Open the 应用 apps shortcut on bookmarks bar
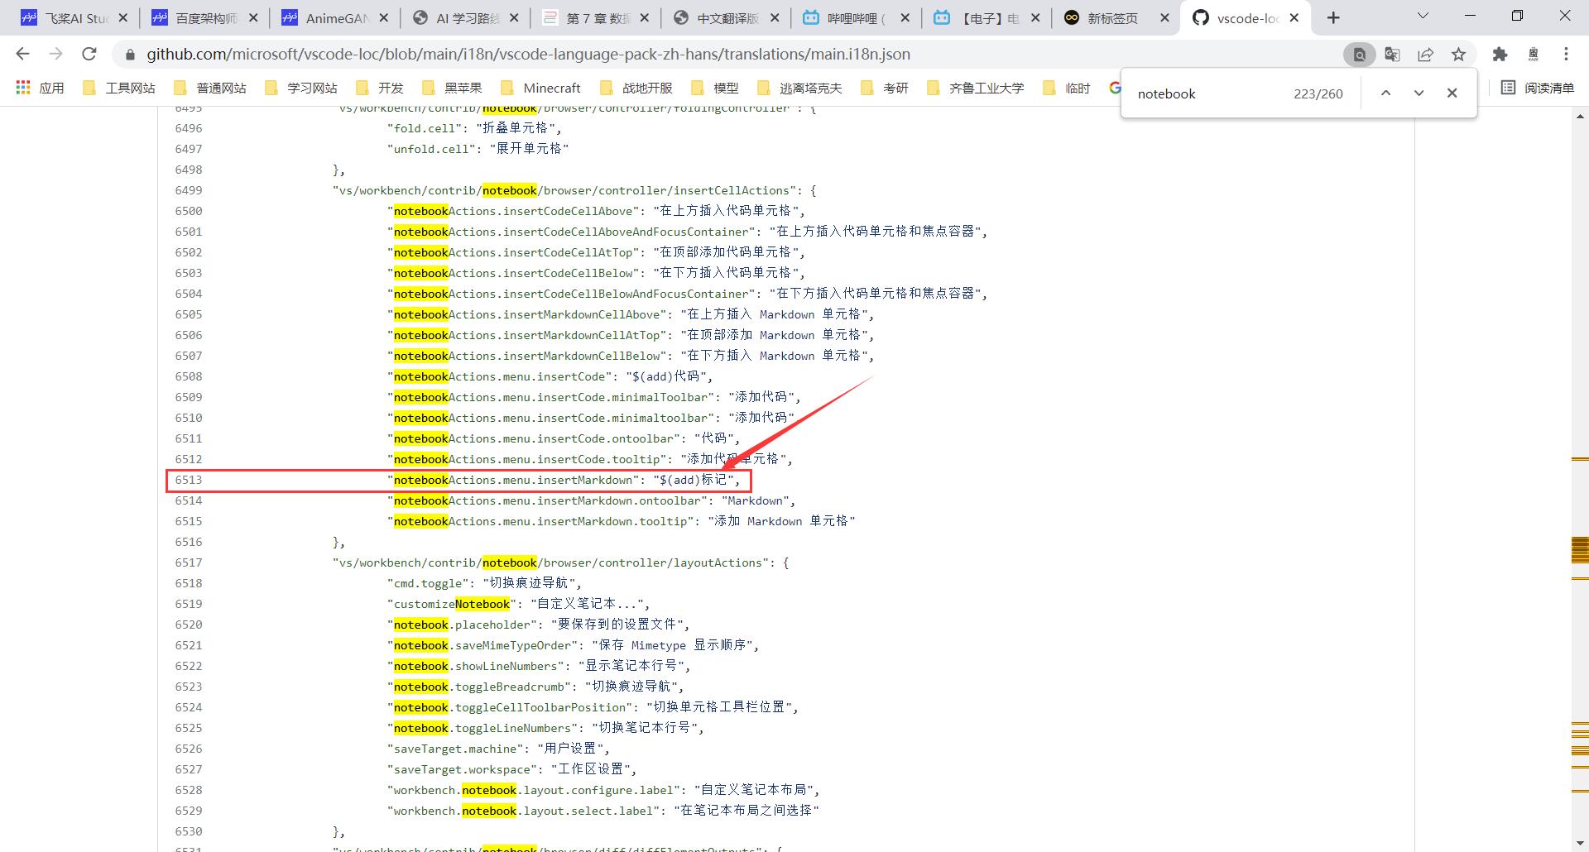The height and width of the screenshot is (852, 1589). (40, 87)
